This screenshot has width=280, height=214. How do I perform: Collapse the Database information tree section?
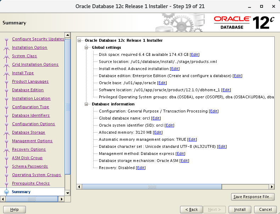click(86, 104)
